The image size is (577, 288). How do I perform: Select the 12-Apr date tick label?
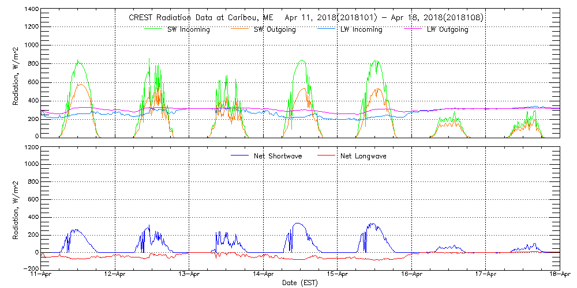115,275
